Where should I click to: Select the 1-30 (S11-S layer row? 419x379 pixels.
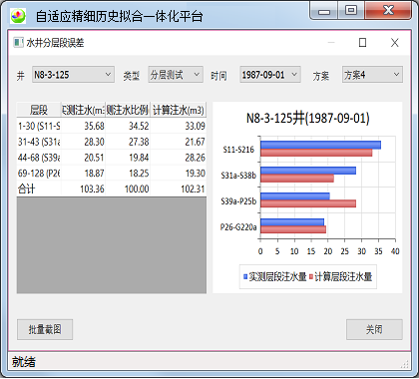[112, 126]
